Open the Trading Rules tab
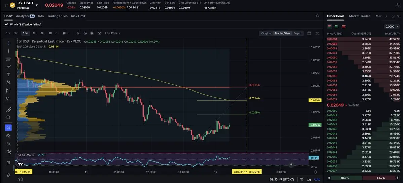 click(57, 16)
